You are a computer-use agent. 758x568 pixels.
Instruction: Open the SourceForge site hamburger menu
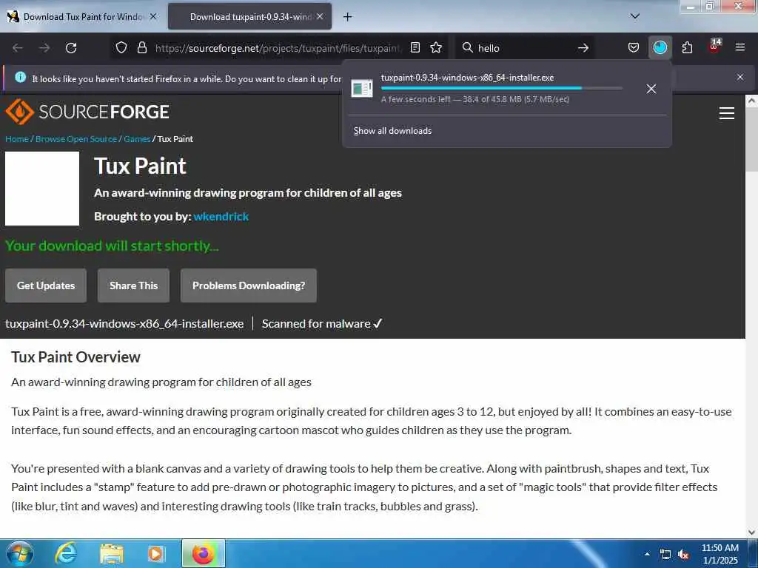click(727, 113)
